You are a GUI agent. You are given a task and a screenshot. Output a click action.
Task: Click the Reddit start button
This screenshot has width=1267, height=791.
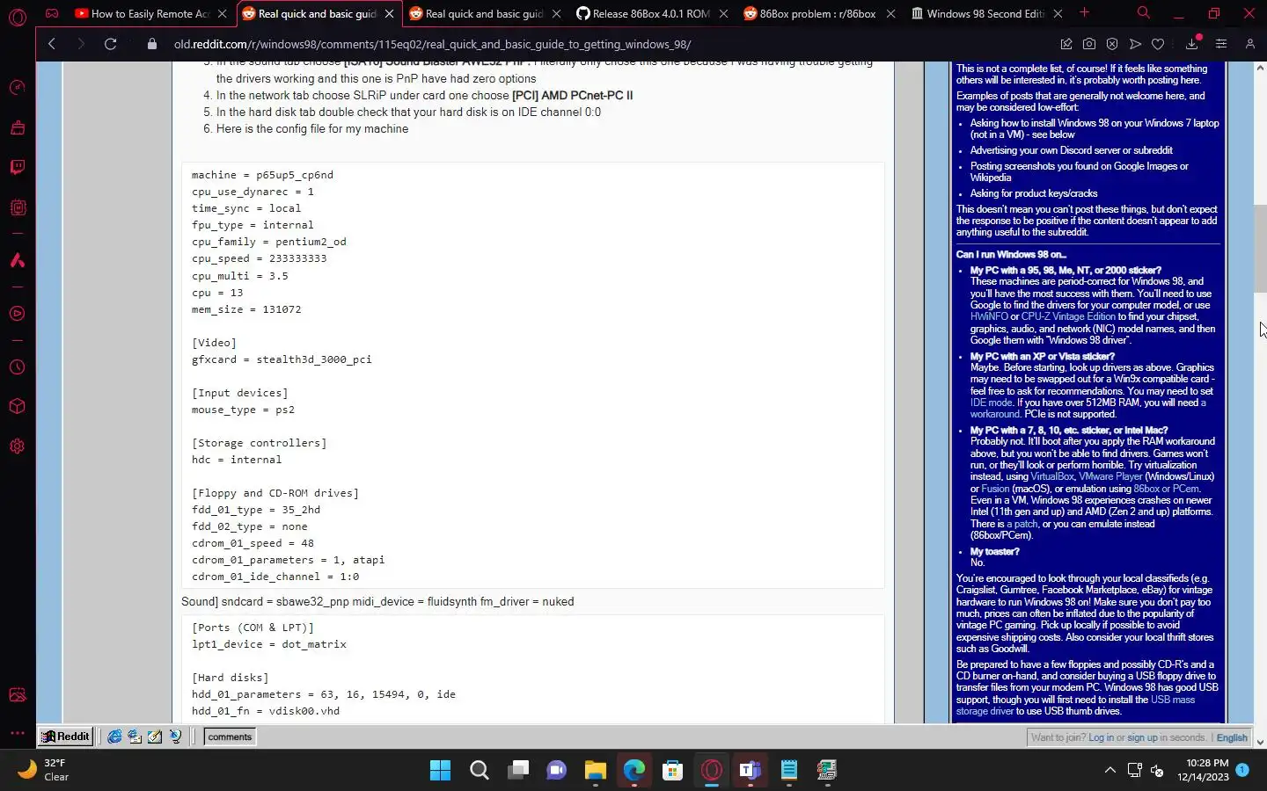[x=65, y=737]
